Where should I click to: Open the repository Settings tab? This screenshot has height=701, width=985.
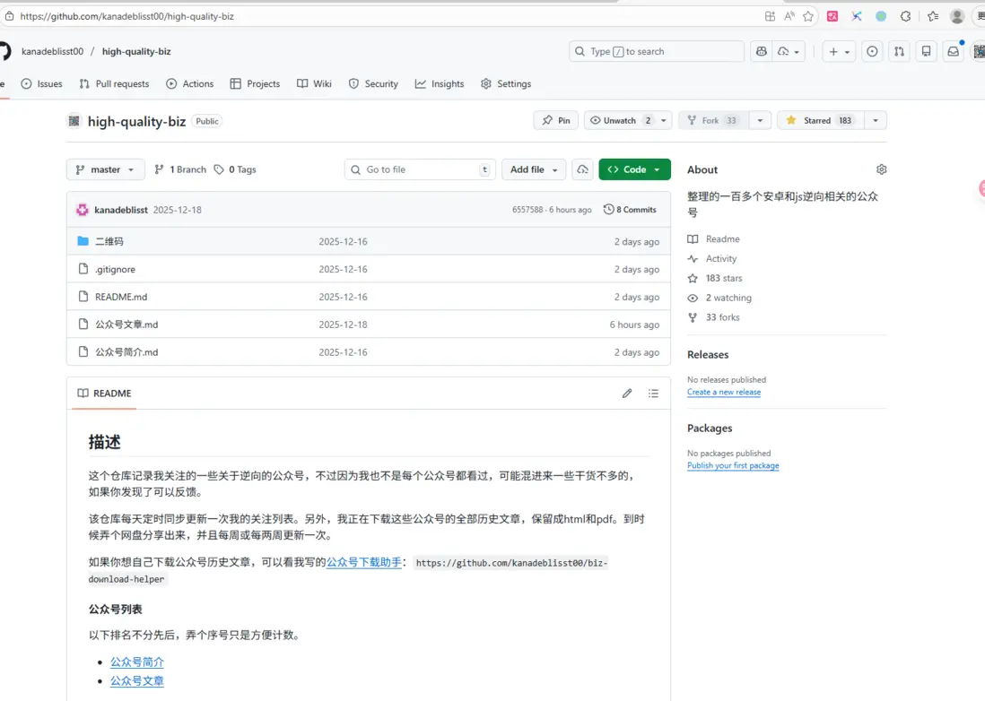[x=506, y=83]
